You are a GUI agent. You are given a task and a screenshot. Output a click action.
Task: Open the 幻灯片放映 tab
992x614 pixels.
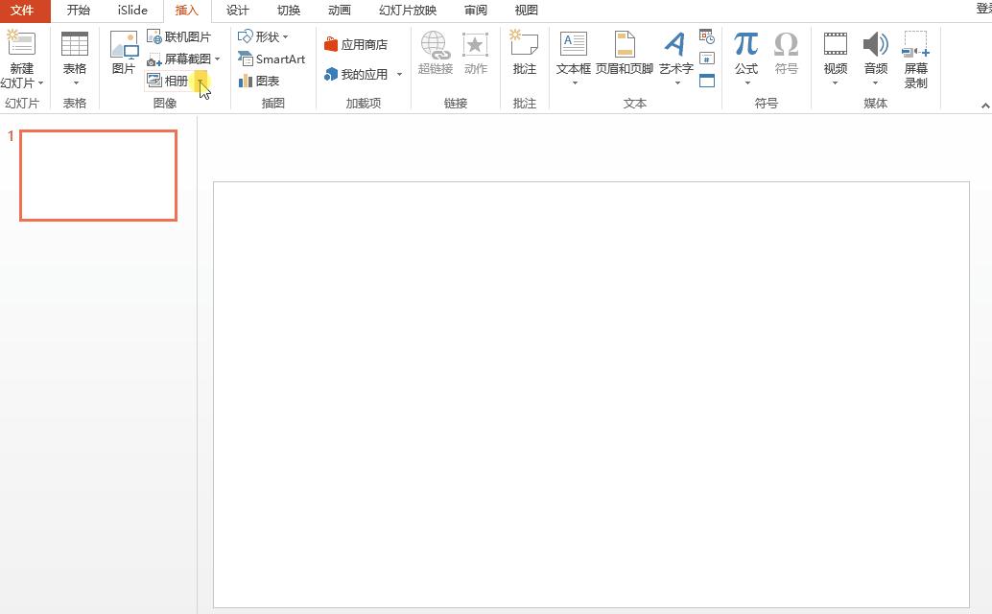tap(406, 11)
